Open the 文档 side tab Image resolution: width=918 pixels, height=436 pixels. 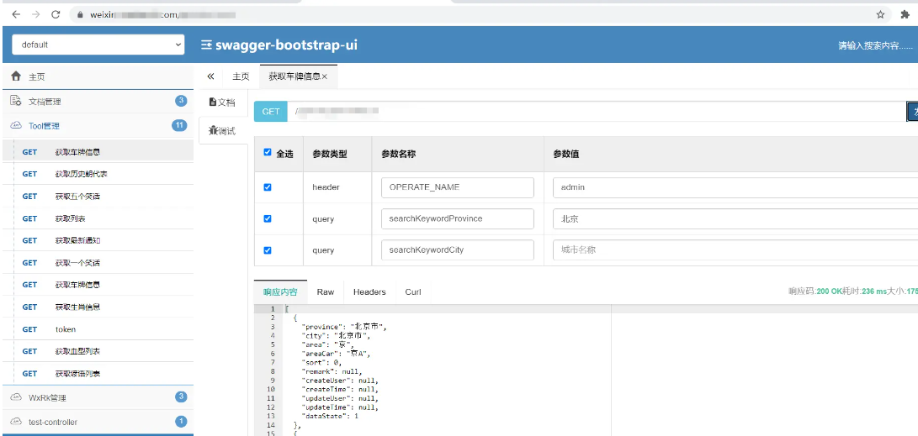tap(222, 102)
